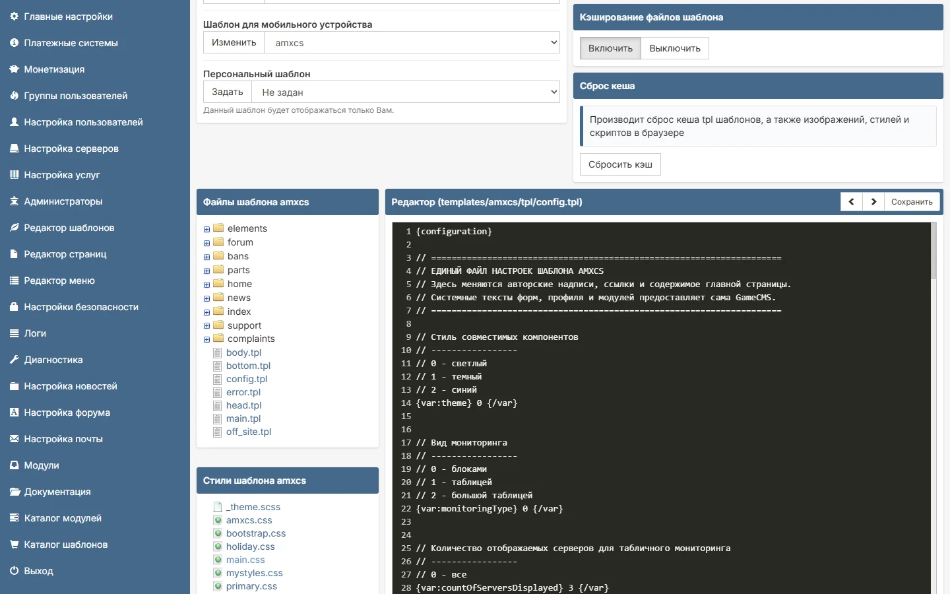Click the power icon next to Выход
Viewport: 950px width, 594px height.
14,571
